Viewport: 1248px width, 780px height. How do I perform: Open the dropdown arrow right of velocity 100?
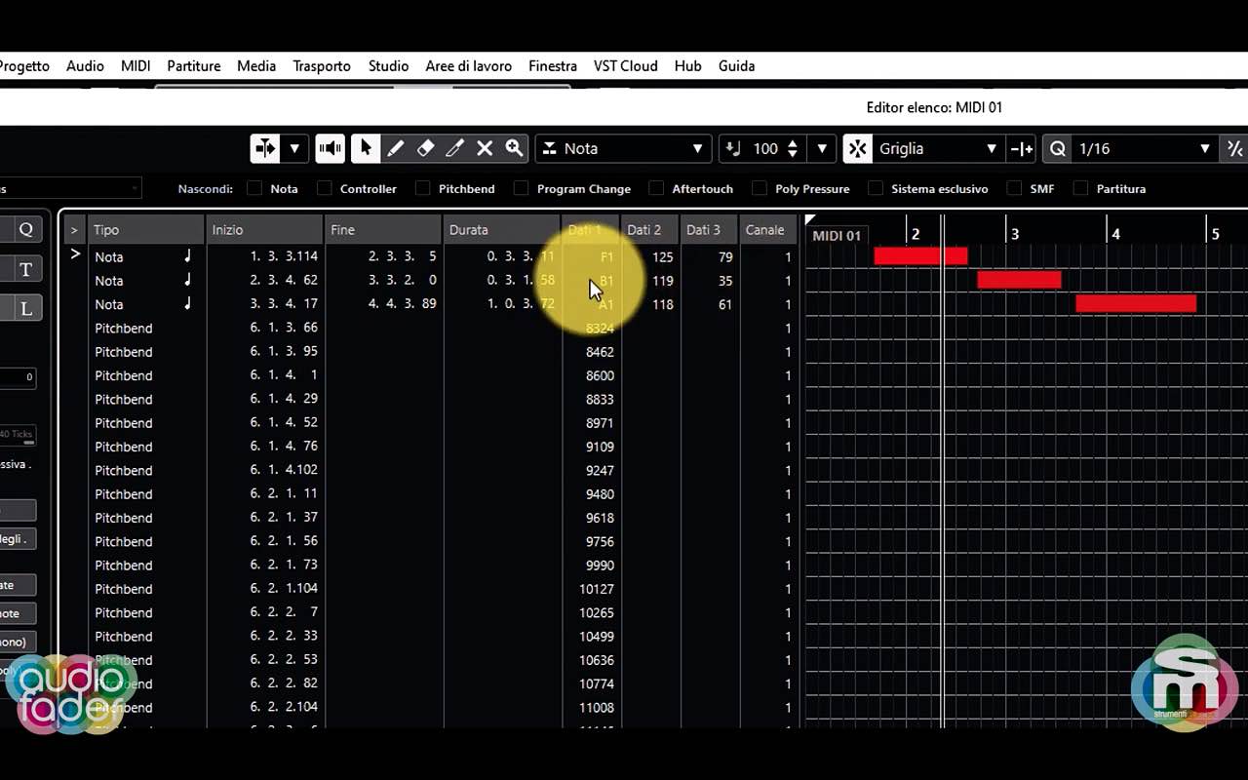point(822,148)
